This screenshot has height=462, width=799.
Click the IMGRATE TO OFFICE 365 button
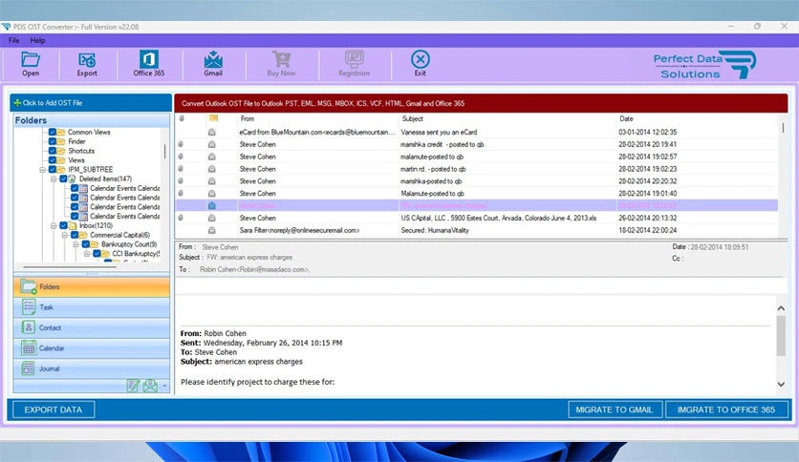tap(726, 409)
